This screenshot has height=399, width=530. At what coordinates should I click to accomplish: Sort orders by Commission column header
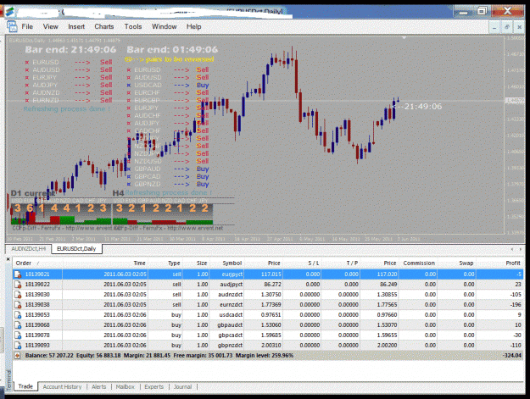coord(418,263)
